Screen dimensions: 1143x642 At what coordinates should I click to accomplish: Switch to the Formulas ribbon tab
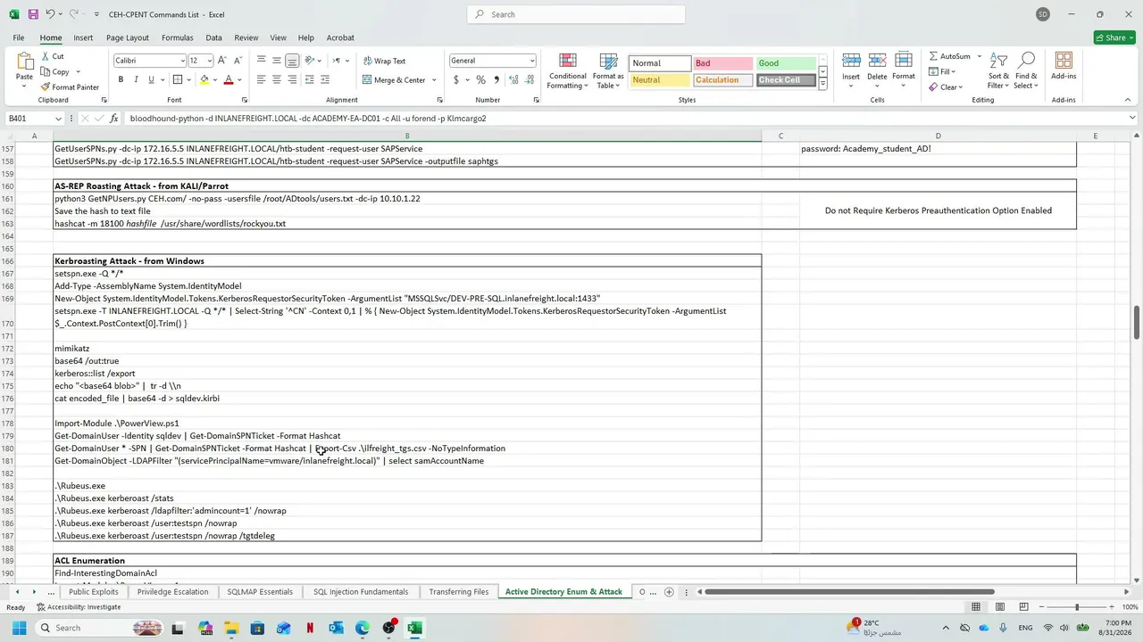[x=177, y=37]
